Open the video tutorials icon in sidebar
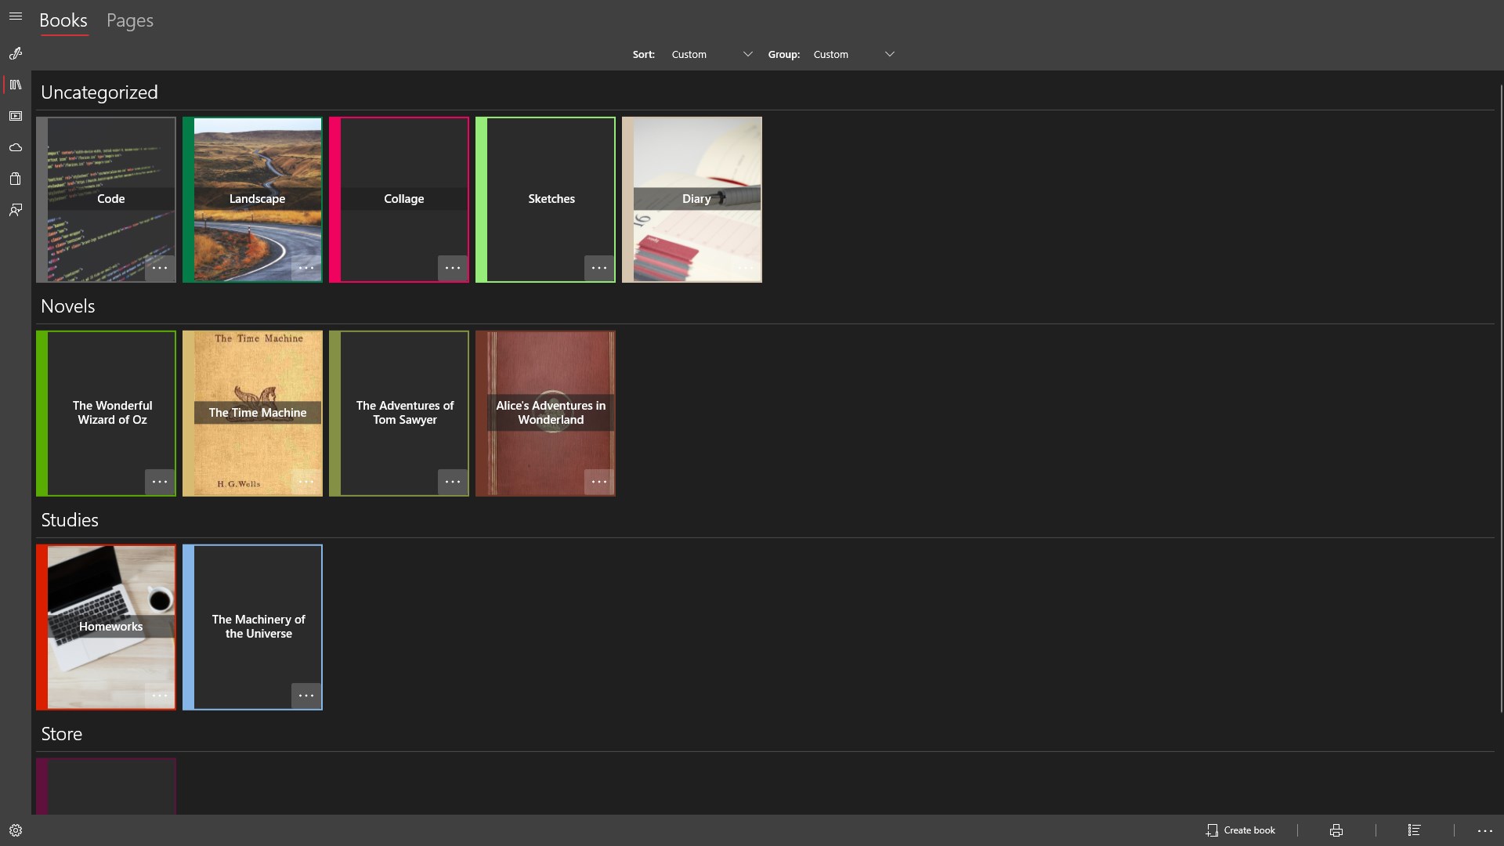This screenshot has height=846, width=1504. coord(16,116)
